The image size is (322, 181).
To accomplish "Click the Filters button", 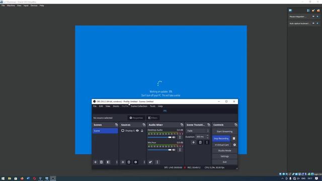I will point(153,118).
